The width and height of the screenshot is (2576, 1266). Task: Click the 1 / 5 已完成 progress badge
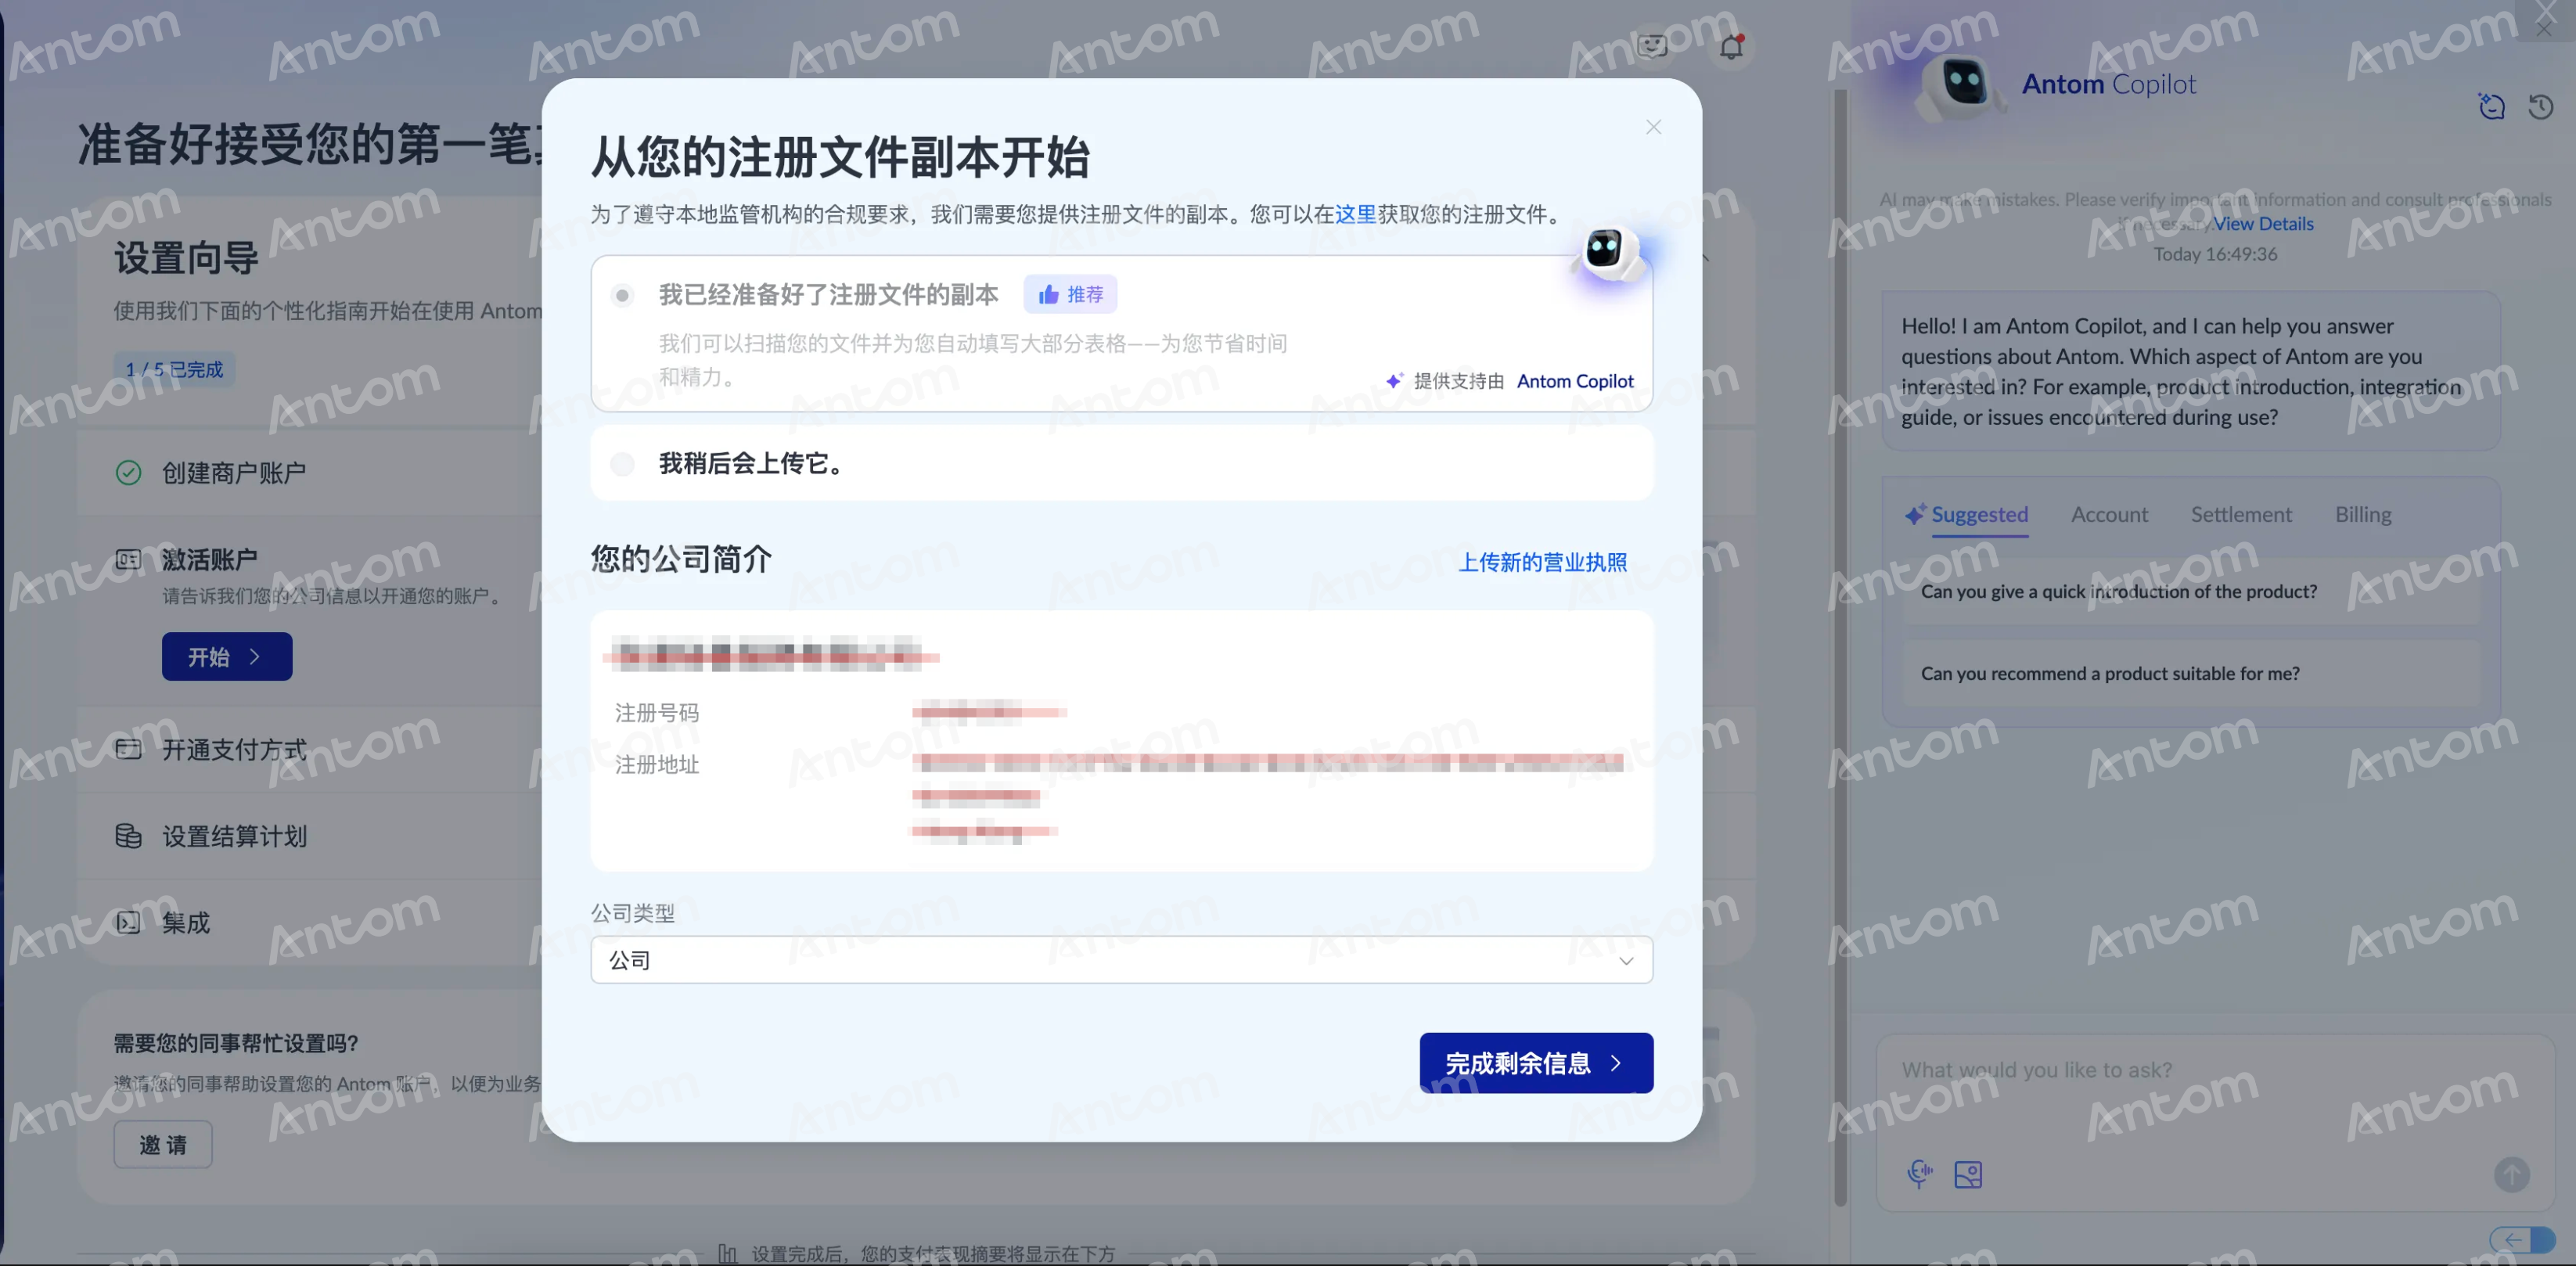click(174, 369)
